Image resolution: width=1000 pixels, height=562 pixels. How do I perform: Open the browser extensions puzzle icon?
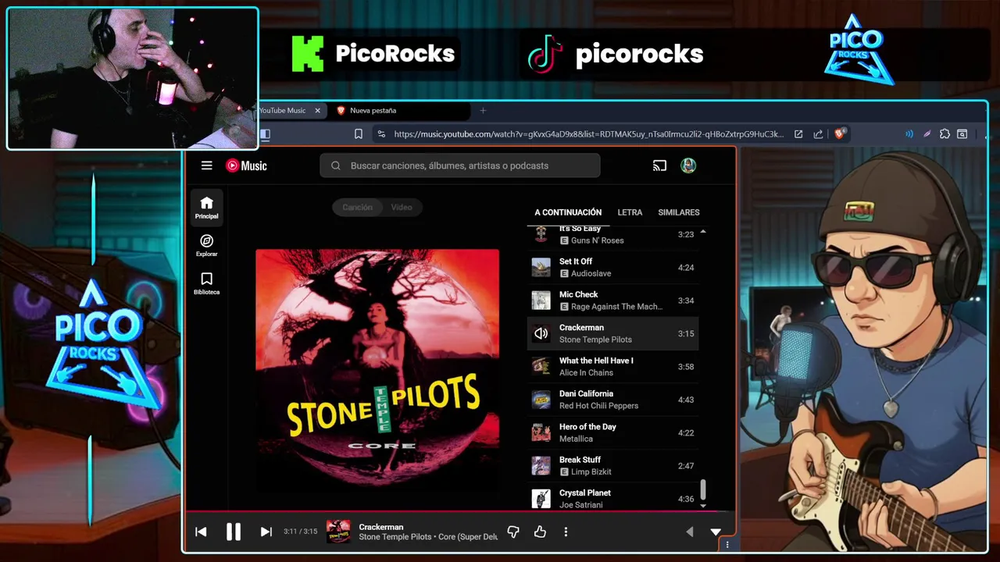click(x=945, y=134)
